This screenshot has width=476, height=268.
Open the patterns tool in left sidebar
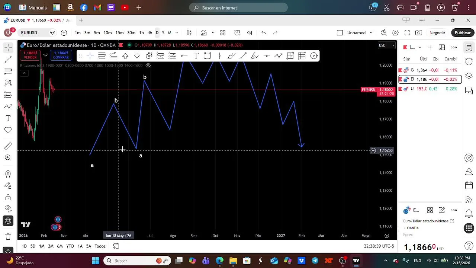tap(8, 83)
